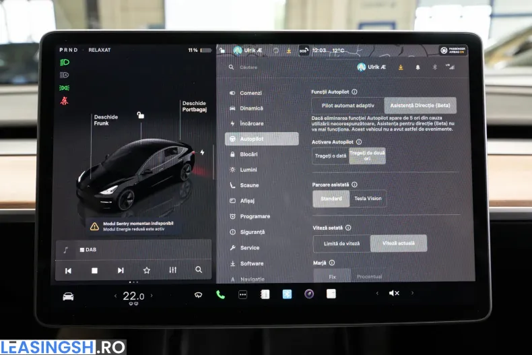This screenshot has height=355, width=532.
Task: Raise volume with right arrow
Action: (412, 292)
